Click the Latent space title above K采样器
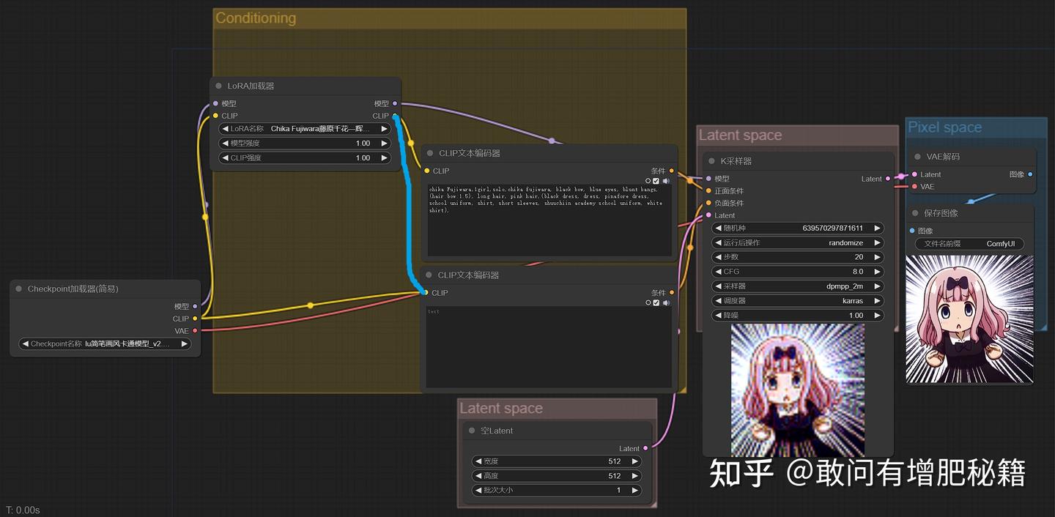This screenshot has height=517, width=1055. 740,135
